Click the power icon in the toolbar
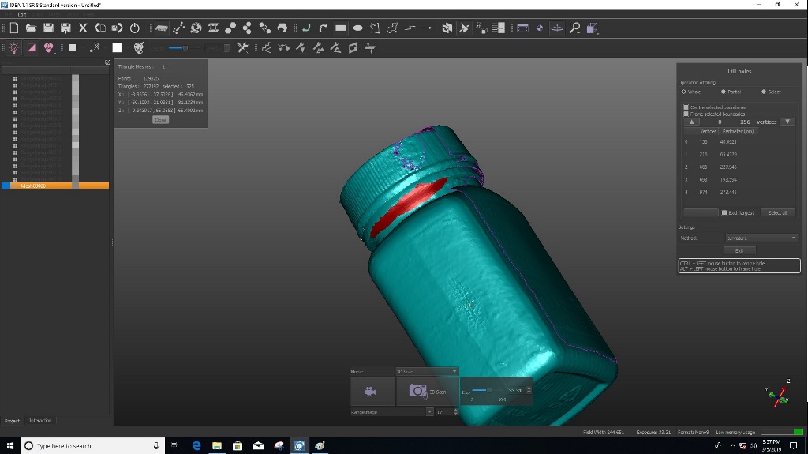 click(134, 28)
